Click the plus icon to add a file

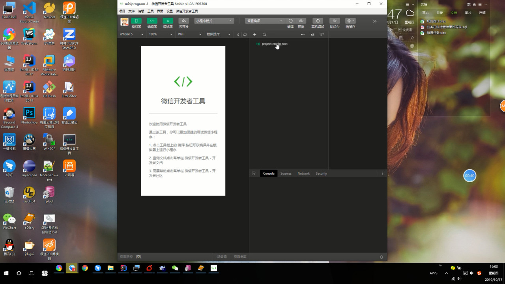pyautogui.click(x=255, y=34)
